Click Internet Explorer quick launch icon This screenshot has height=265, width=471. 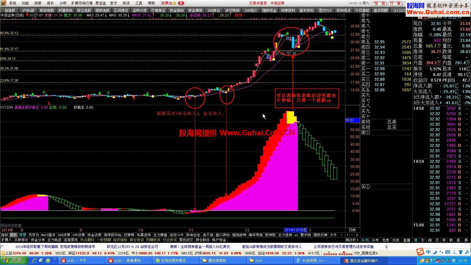(35, 261)
